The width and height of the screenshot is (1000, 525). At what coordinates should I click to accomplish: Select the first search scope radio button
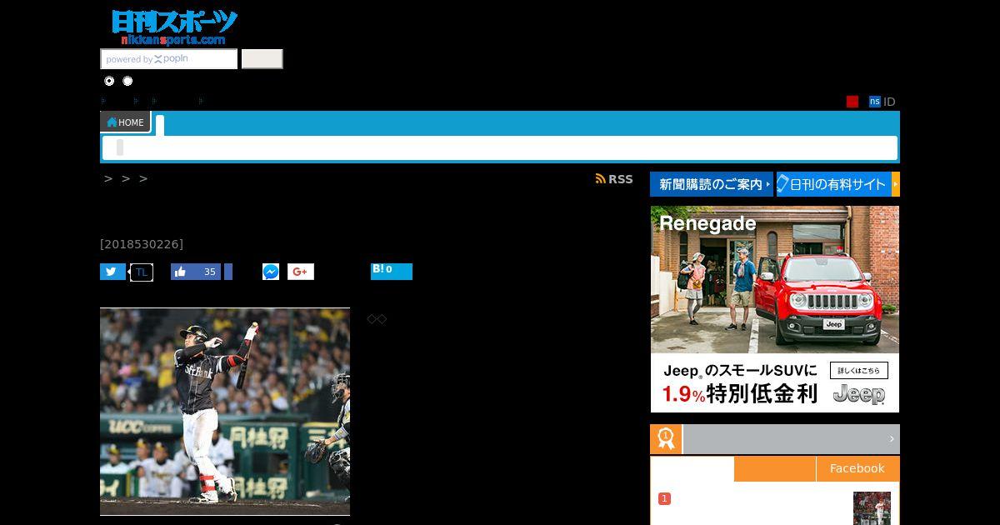[x=109, y=81]
